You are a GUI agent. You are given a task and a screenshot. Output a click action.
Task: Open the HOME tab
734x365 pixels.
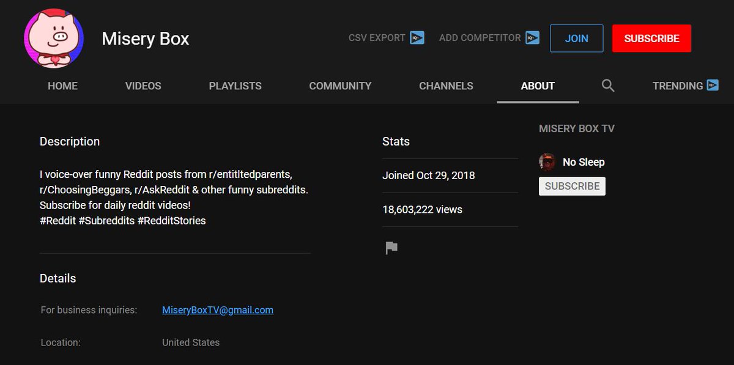(62, 86)
